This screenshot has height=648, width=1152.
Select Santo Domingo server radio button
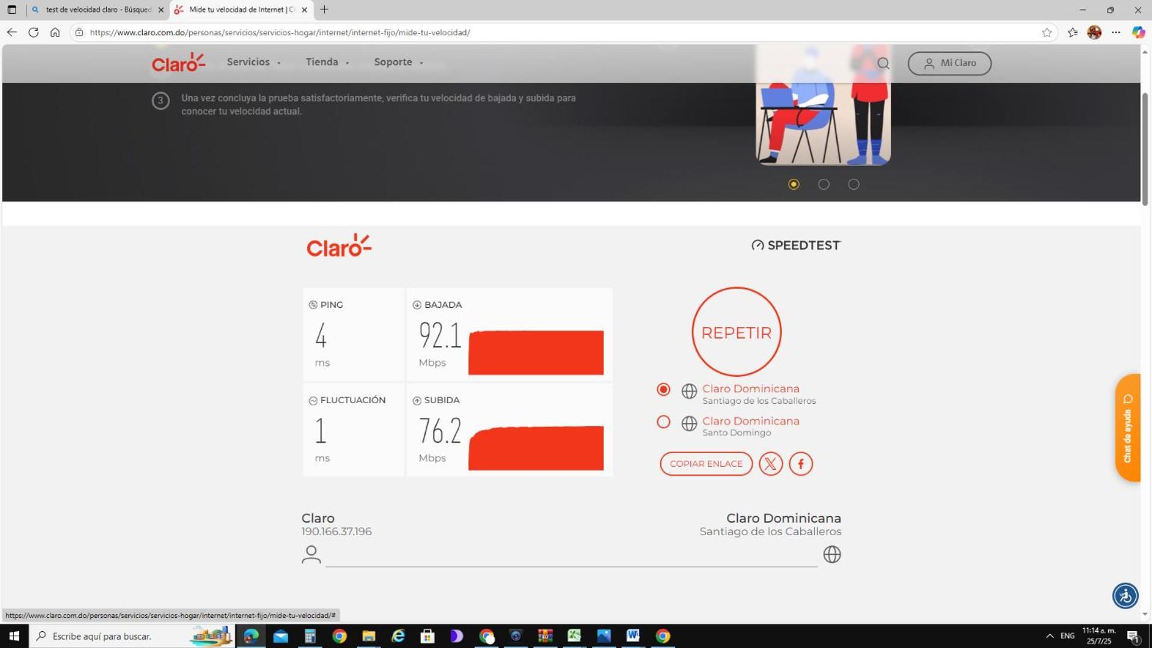(x=663, y=422)
